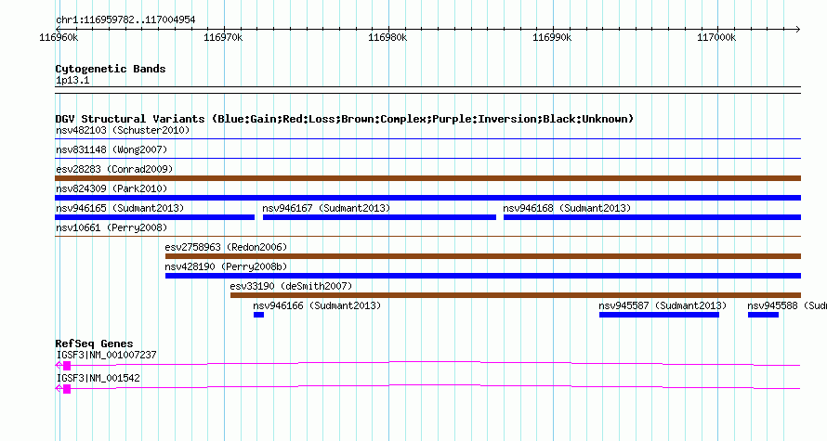Click nsv10661 (Perry2008) variant label
This screenshot has width=827, height=441.
[112, 227]
